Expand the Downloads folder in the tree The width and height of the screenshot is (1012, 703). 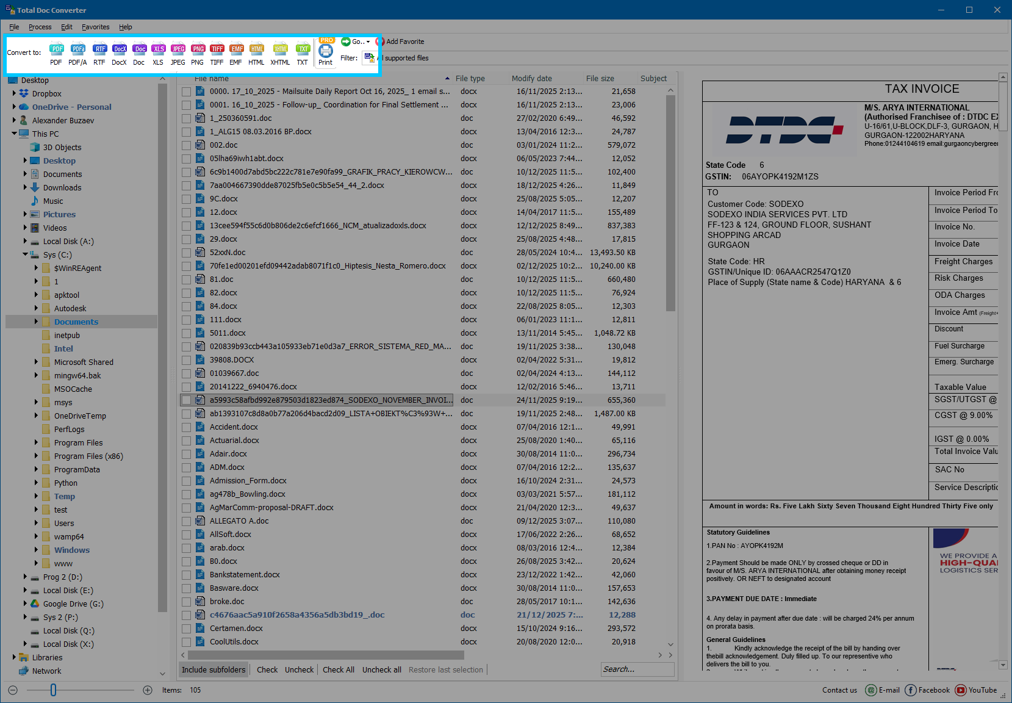pos(24,187)
